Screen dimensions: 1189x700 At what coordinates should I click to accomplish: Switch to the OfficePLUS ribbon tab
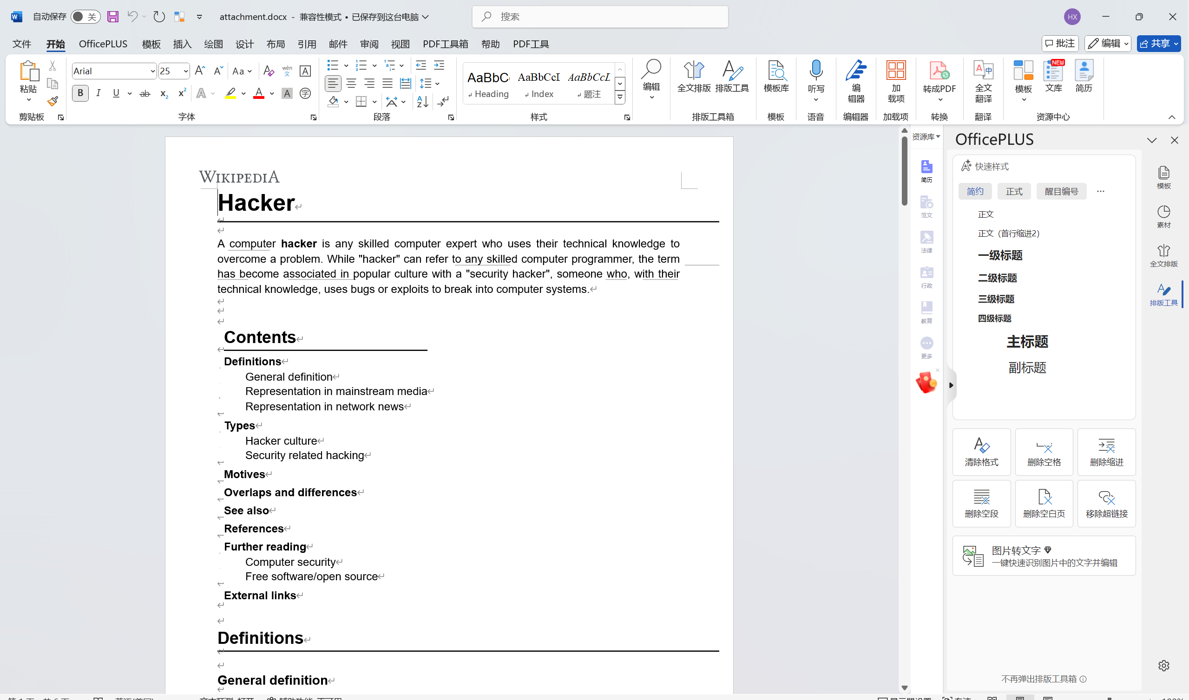[x=103, y=44]
